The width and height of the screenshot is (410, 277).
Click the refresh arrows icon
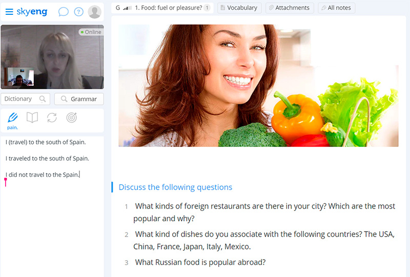(x=52, y=118)
